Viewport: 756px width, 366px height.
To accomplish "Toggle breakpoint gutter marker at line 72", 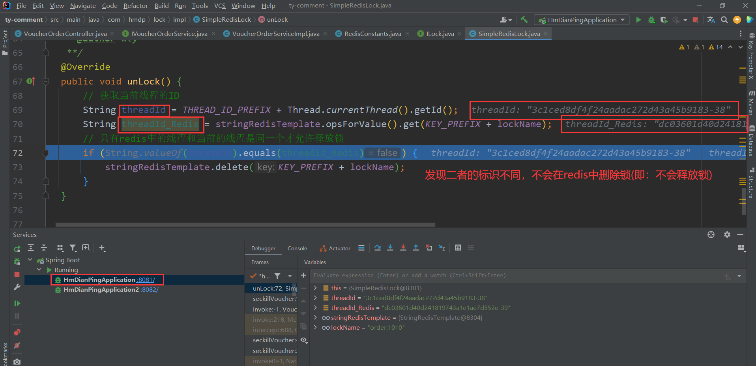I will point(45,153).
